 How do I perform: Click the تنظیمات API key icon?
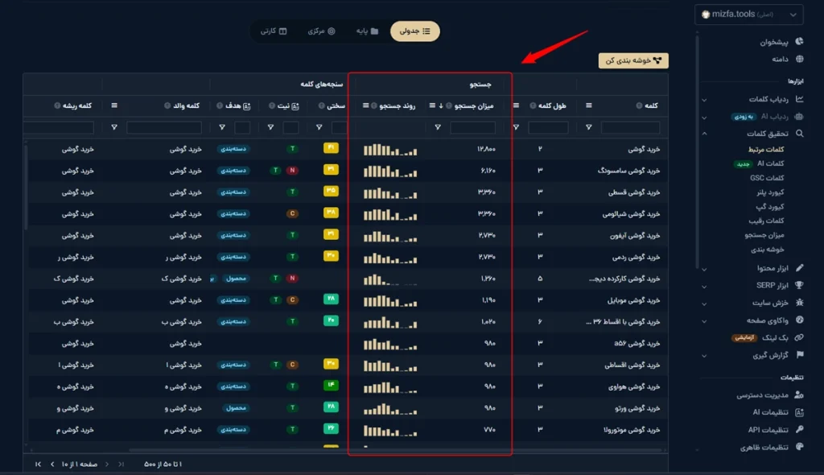click(799, 429)
